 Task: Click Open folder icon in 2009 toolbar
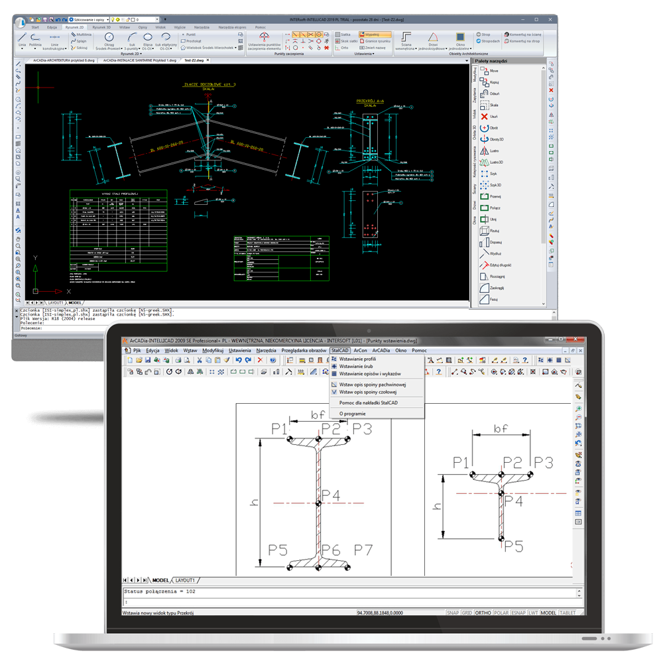coord(139,360)
